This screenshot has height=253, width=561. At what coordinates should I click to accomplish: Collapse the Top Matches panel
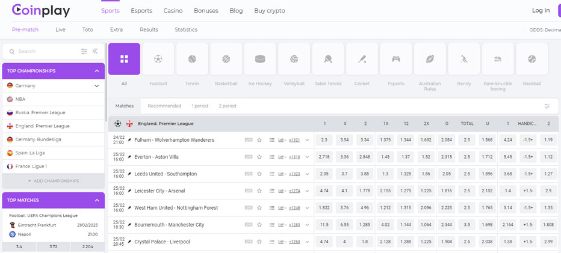tap(97, 201)
